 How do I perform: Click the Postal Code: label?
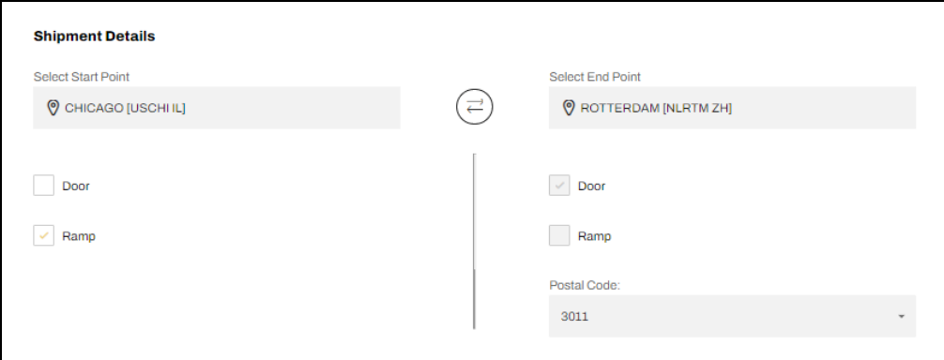585,286
